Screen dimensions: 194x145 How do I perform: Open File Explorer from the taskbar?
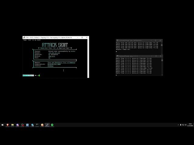pos(12,125)
